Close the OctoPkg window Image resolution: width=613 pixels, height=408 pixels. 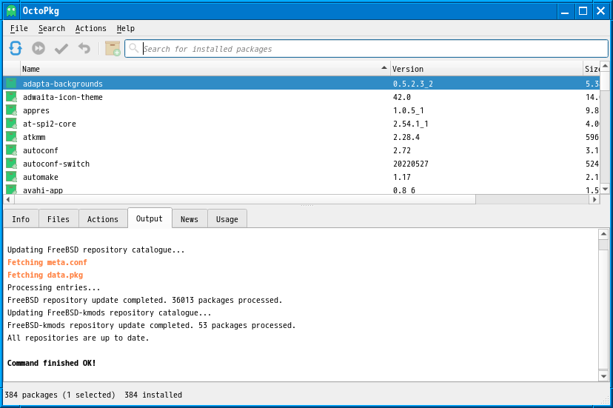click(x=601, y=11)
